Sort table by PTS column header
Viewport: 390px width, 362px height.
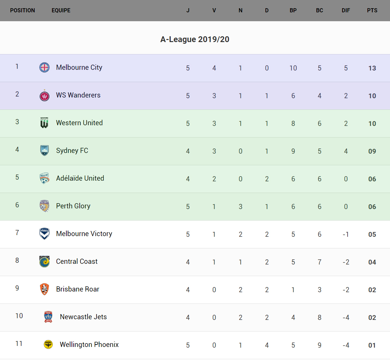coord(372,10)
